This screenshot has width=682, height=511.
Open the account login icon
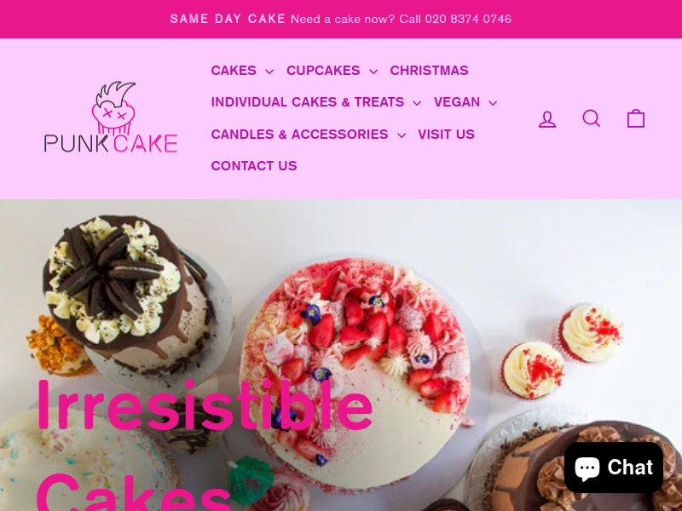coord(547,118)
